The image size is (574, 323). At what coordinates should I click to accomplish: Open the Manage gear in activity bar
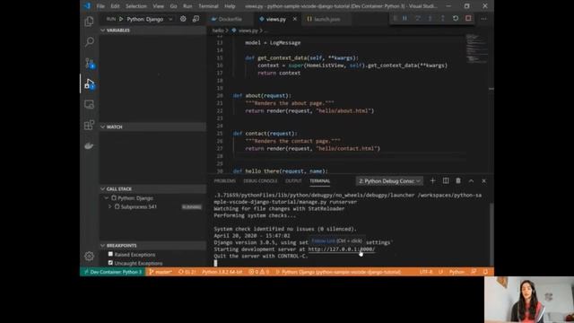[89, 256]
